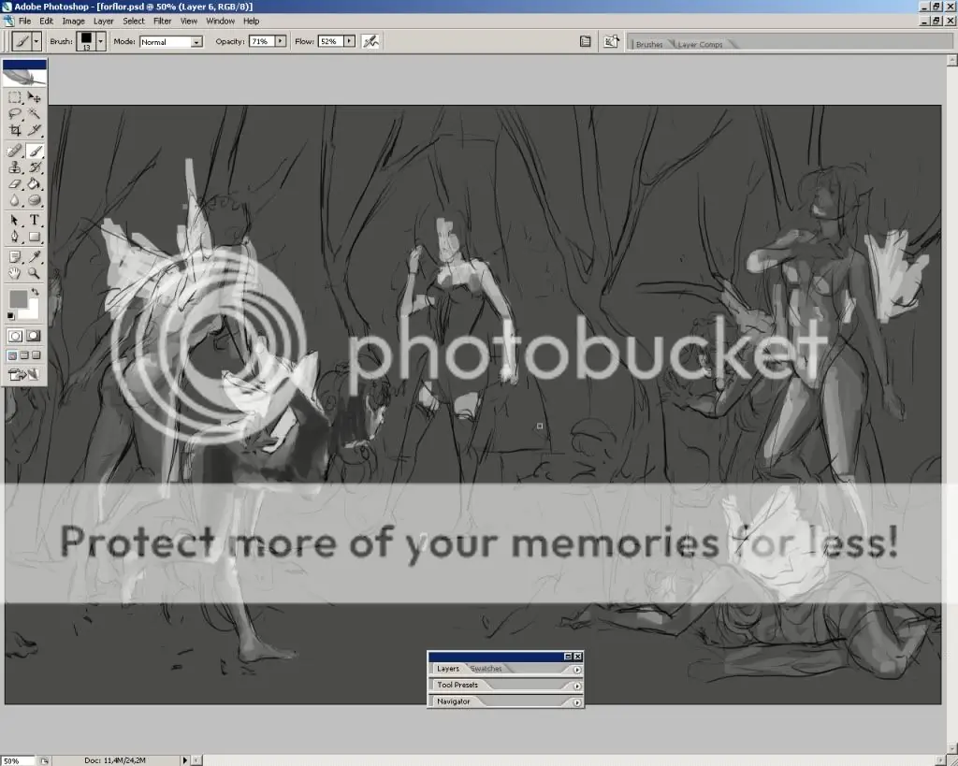Select the Brush tool in toolbox
958x766 pixels.
pyautogui.click(x=35, y=151)
